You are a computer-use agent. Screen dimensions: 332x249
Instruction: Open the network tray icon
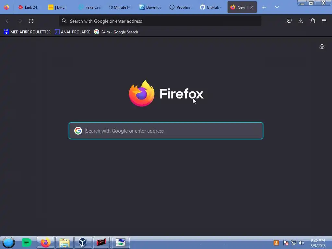(x=294, y=243)
